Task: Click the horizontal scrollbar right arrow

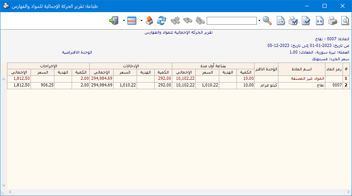Action: pos(348,192)
